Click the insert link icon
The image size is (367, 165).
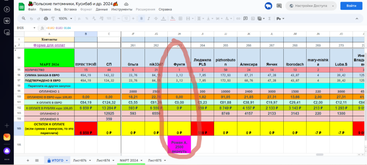coord(238,18)
